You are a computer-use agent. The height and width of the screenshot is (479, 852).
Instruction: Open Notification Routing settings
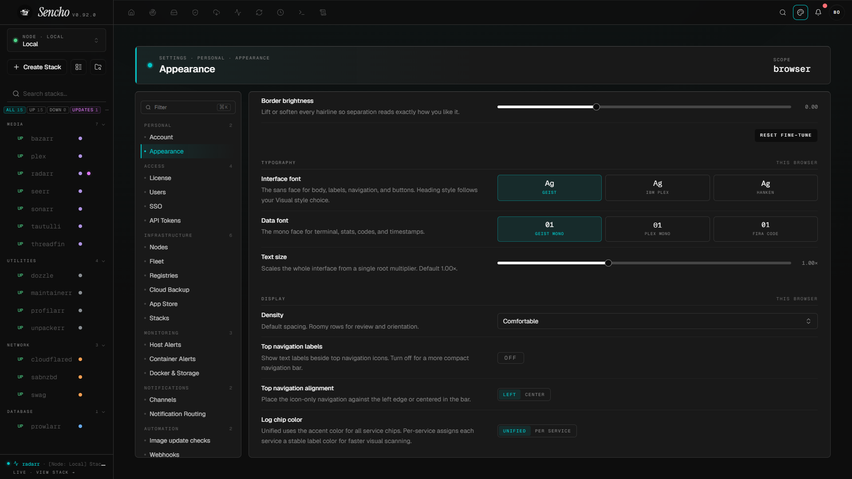[x=177, y=414]
